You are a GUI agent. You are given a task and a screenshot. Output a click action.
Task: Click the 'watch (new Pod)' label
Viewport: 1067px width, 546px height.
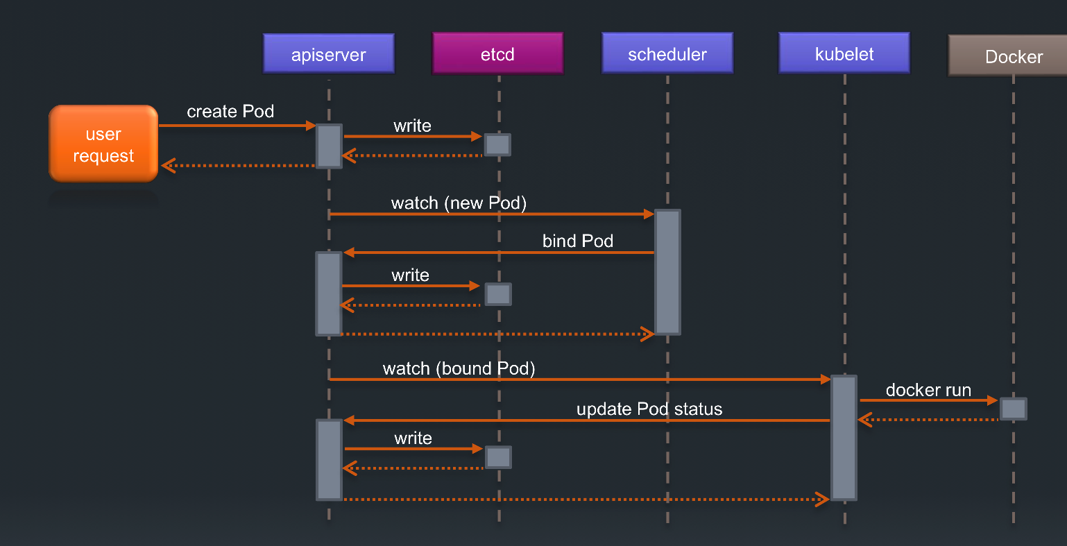[x=459, y=203]
